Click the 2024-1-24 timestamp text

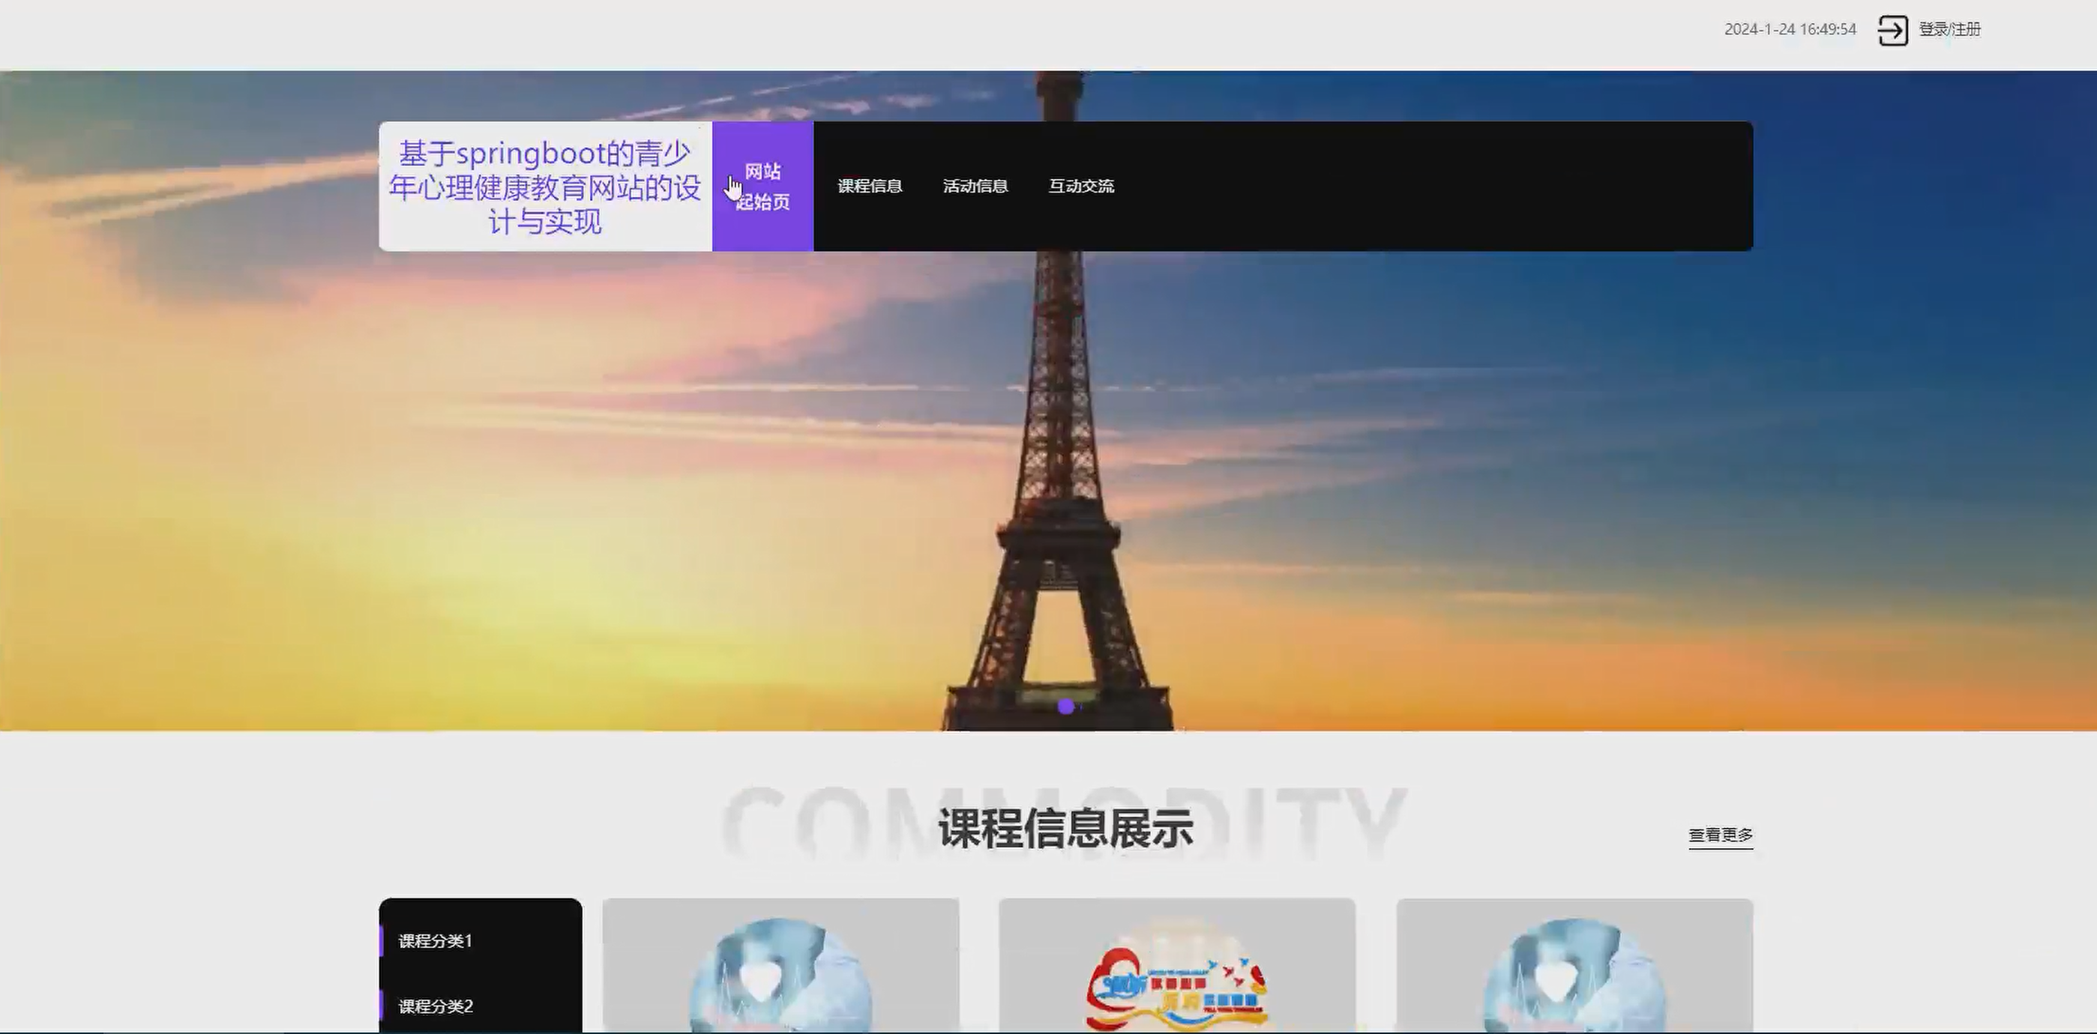click(1790, 29)
